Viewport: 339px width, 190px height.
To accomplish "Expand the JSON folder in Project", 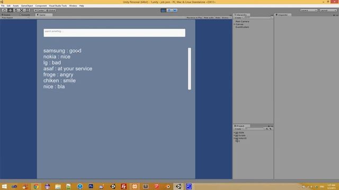I will [234, 132].
